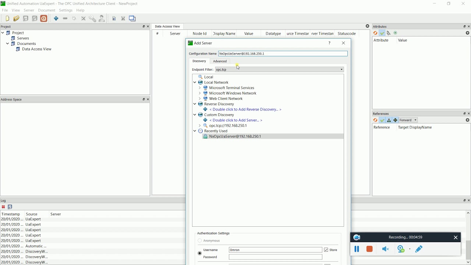The width and height of the screenshot is (471, 265).
Task: Select the Local discovery item
Action: tap(209, 77)
